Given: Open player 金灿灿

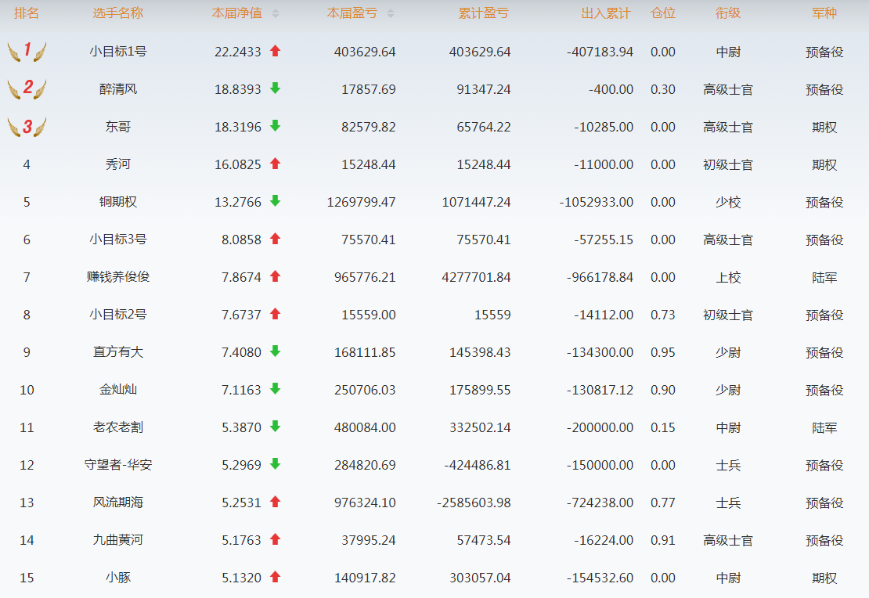Looking at the screenshot, I should point(118,390).
